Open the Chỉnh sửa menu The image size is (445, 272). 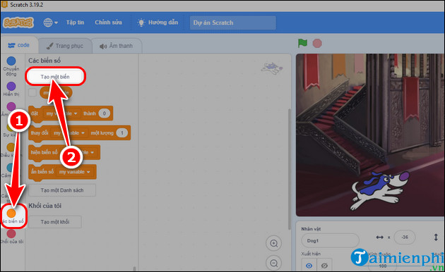pos(108,23)
